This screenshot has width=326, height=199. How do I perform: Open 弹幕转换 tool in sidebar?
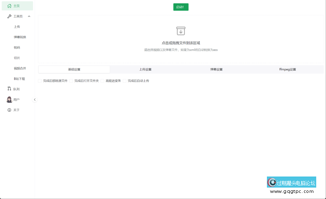tap(20, 37)
